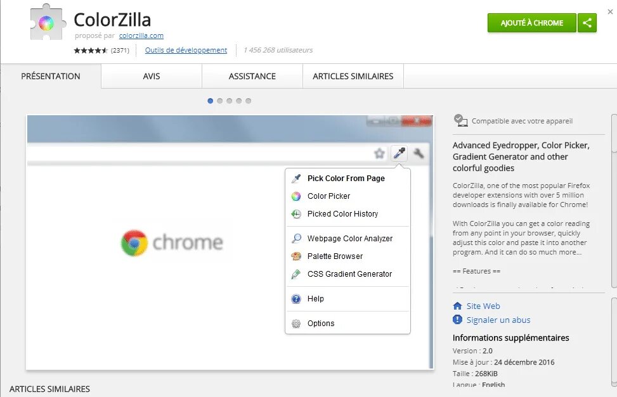Click the home icon beside Site Web
This screenshot has width=617, height=397.
point(457,306)
